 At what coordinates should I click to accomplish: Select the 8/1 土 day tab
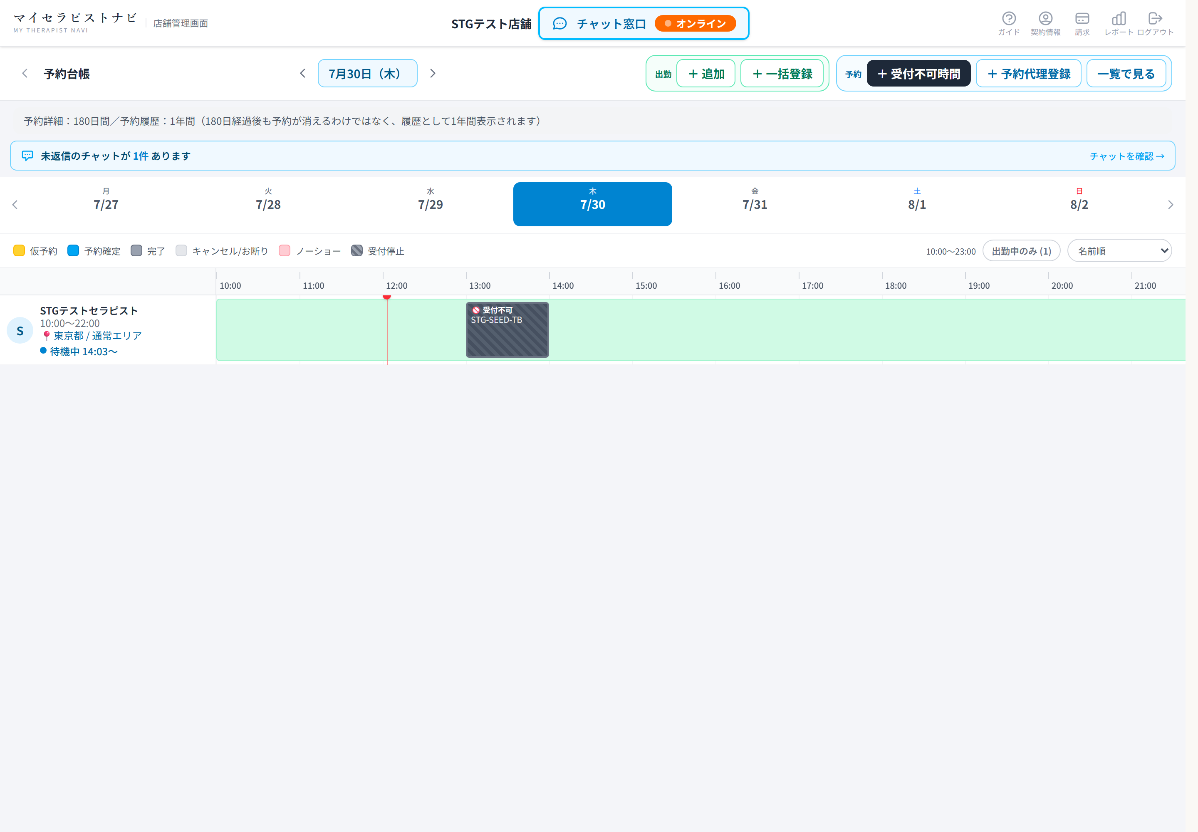coord(917,204)
